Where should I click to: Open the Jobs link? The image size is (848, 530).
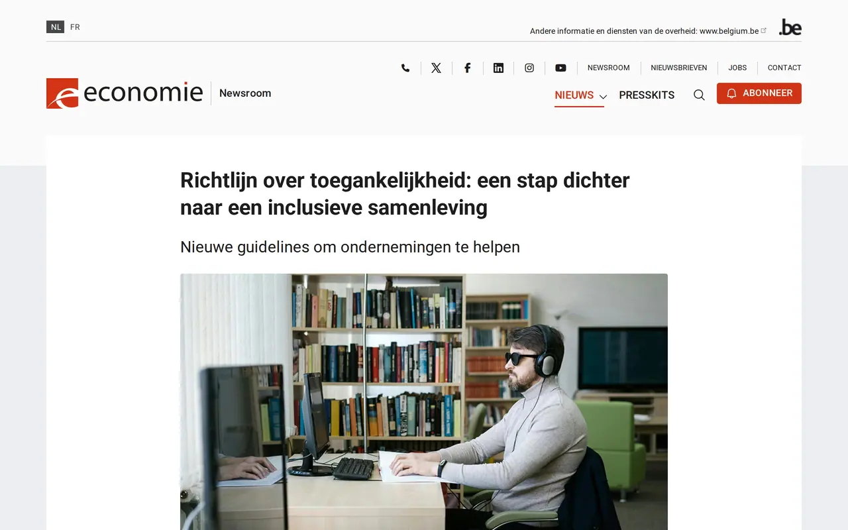click(737, 68)
